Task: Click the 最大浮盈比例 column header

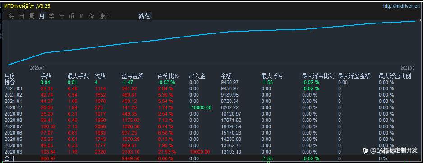Action: coord(395,76)
